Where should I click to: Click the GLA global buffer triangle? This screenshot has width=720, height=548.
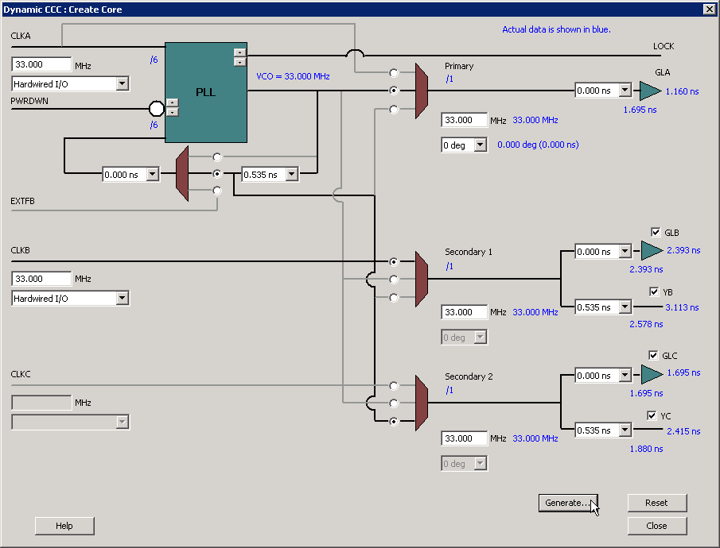click(x=650, y=91)
